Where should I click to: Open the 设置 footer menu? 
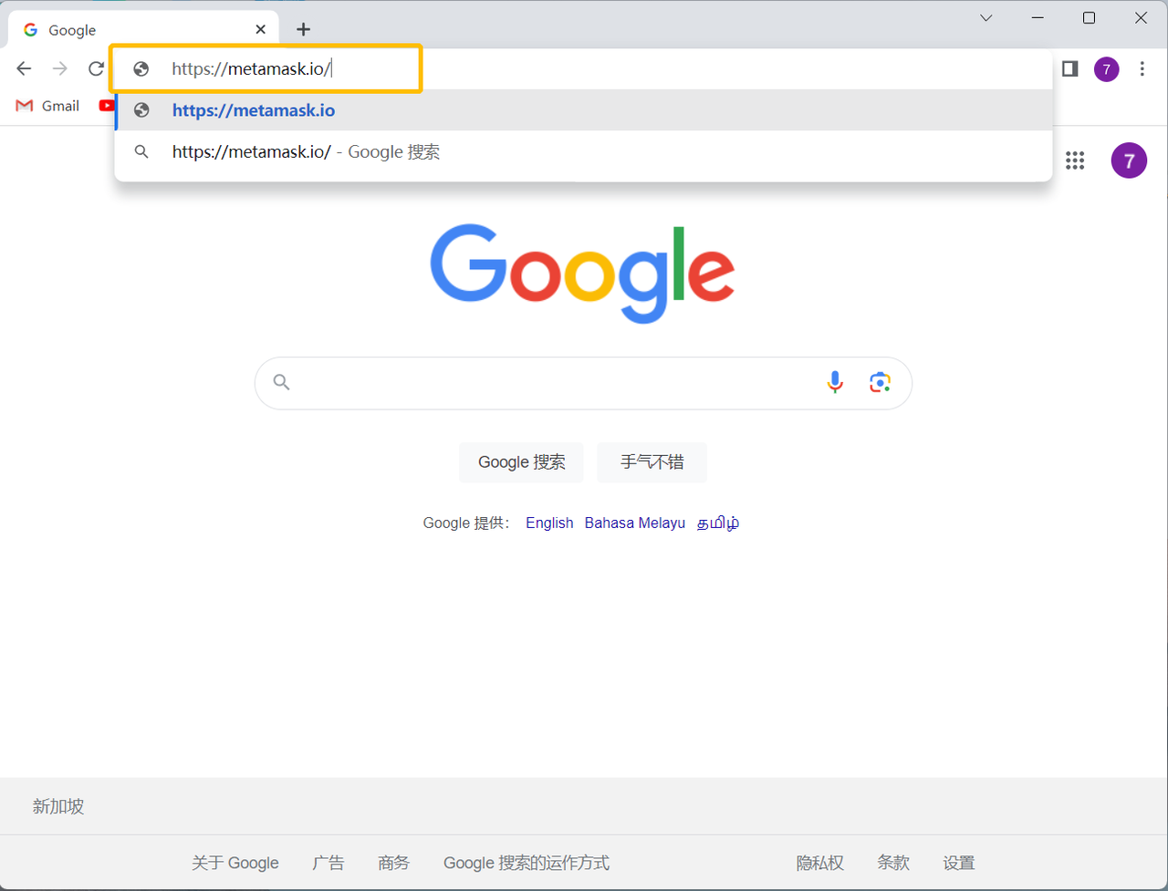click(x=959, y=863)
